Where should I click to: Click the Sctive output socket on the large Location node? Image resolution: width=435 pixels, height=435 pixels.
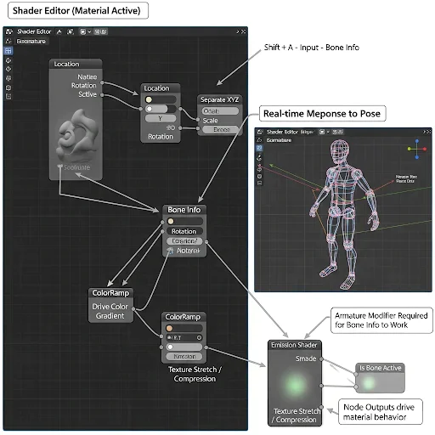tap(102, 95)
